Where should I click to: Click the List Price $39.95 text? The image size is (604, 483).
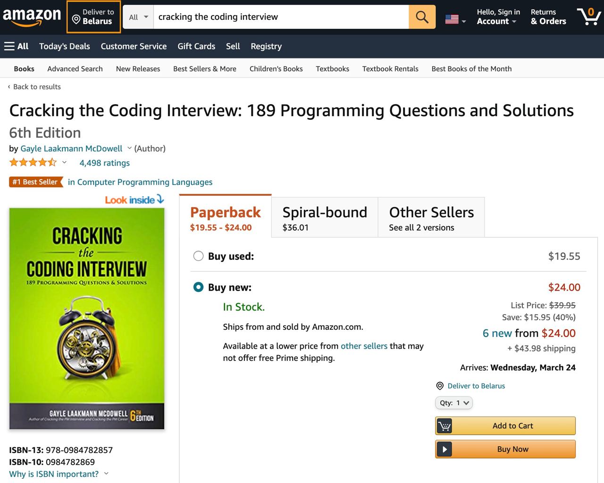[543, 305]
